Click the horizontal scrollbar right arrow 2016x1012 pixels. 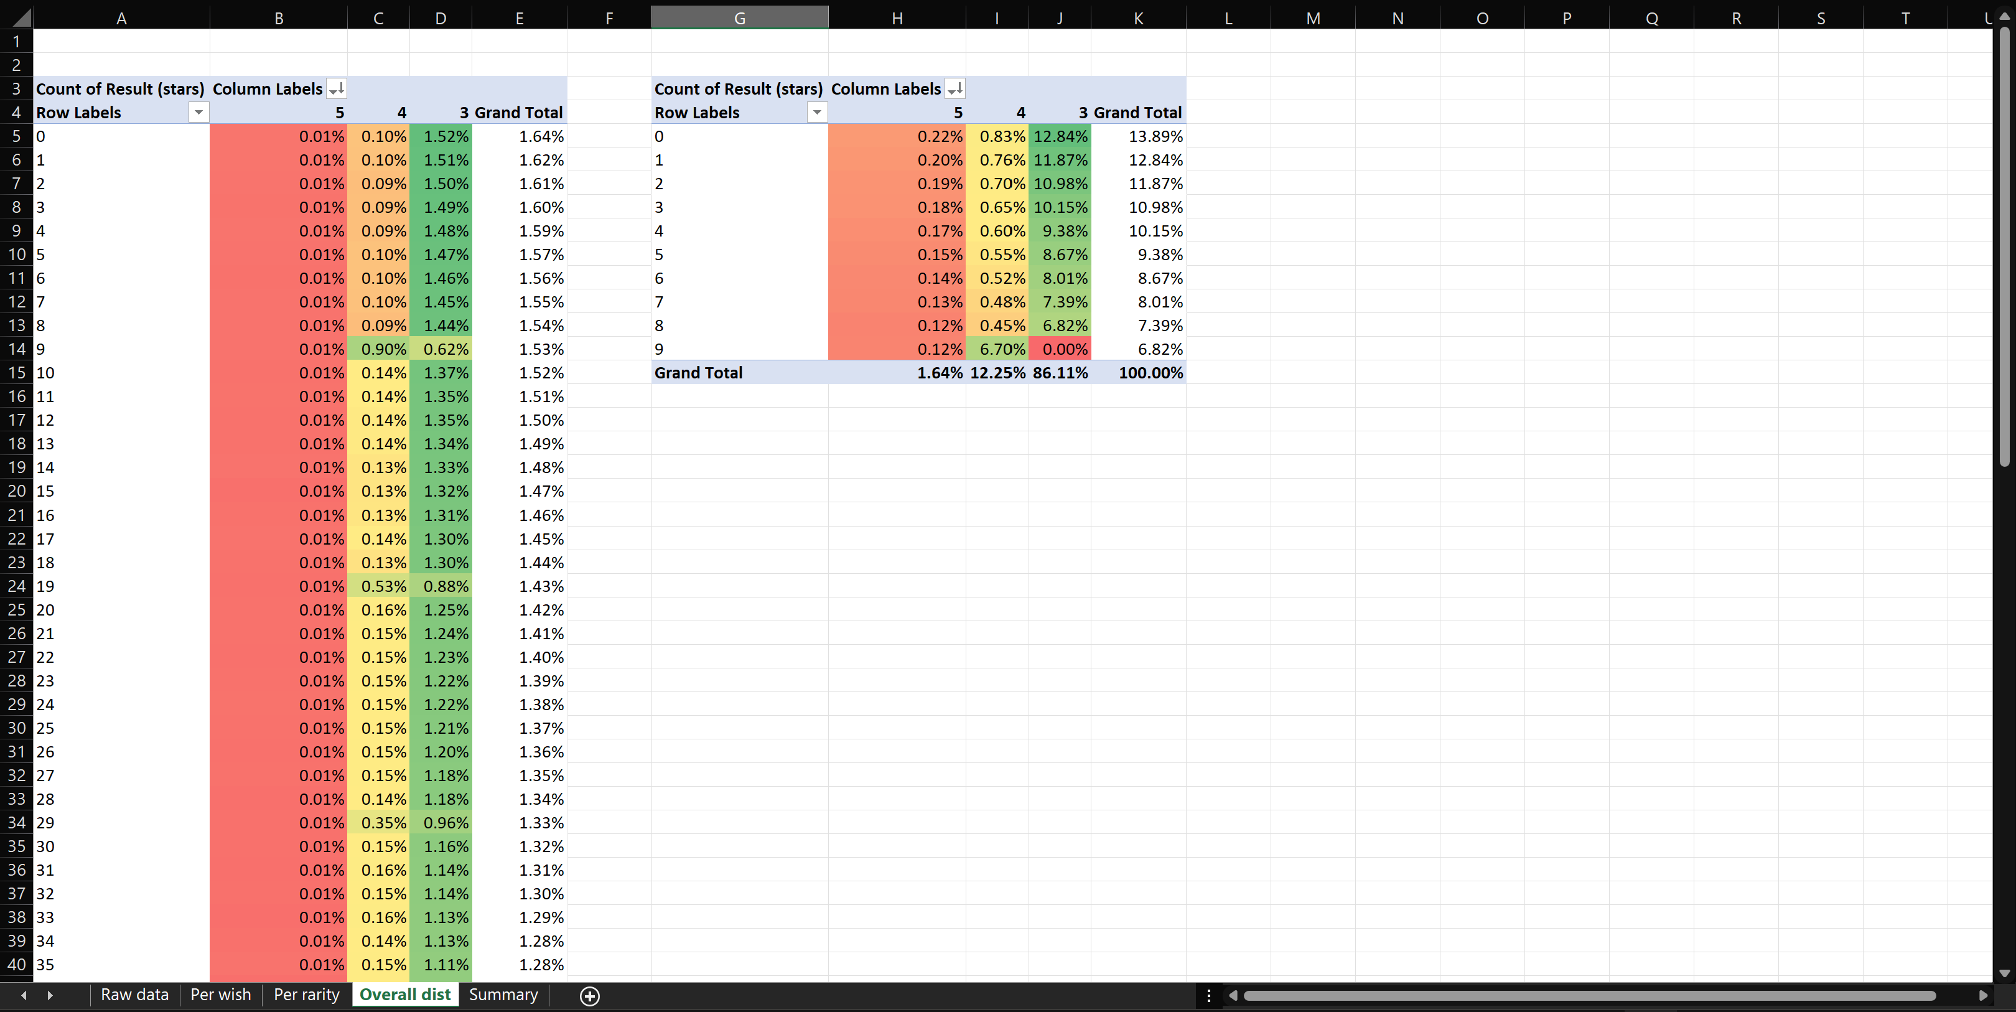[1982, 996]
